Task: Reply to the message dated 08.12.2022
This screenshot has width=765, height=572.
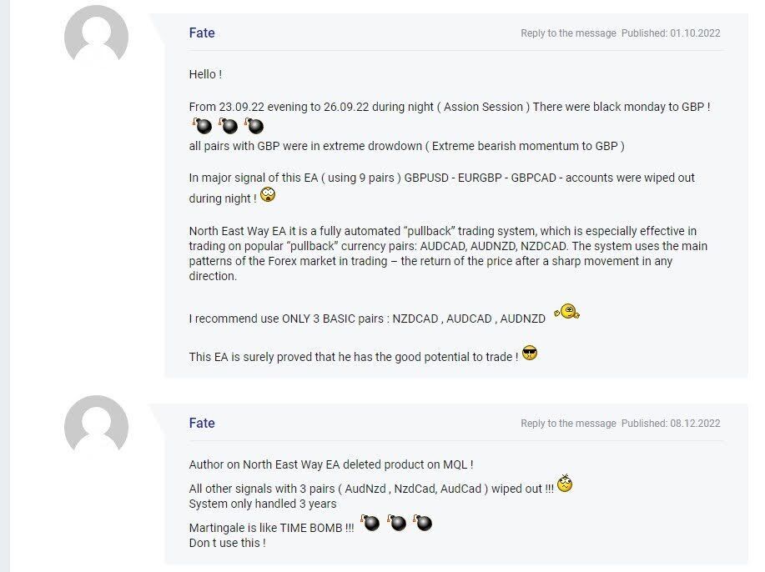Action: [x=568, y=424]
